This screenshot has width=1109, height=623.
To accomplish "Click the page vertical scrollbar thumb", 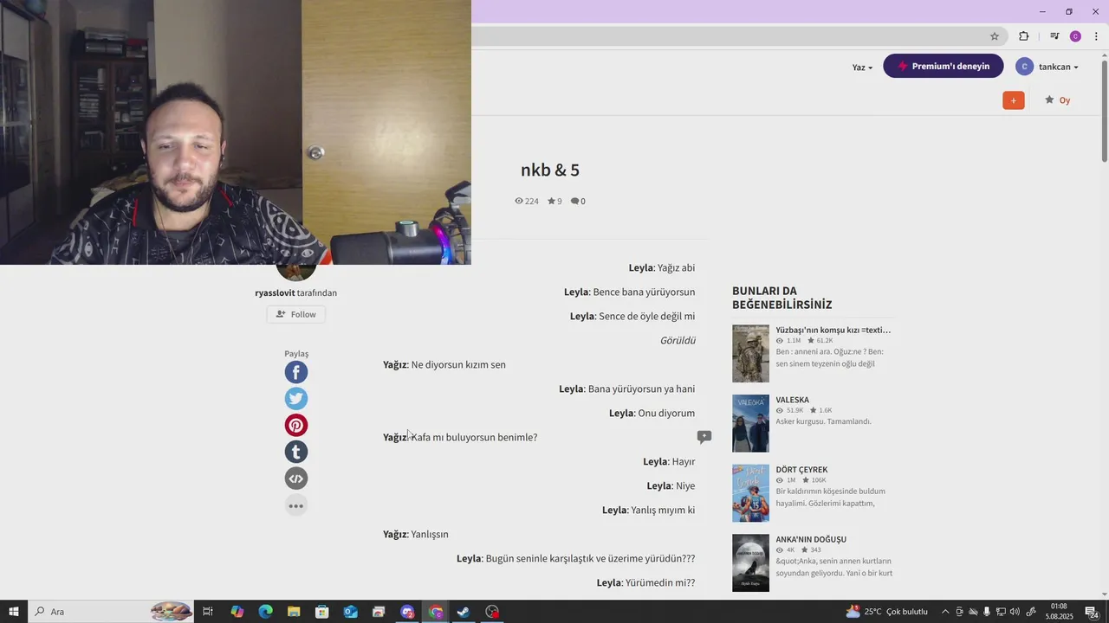I will pos(1104,110).
